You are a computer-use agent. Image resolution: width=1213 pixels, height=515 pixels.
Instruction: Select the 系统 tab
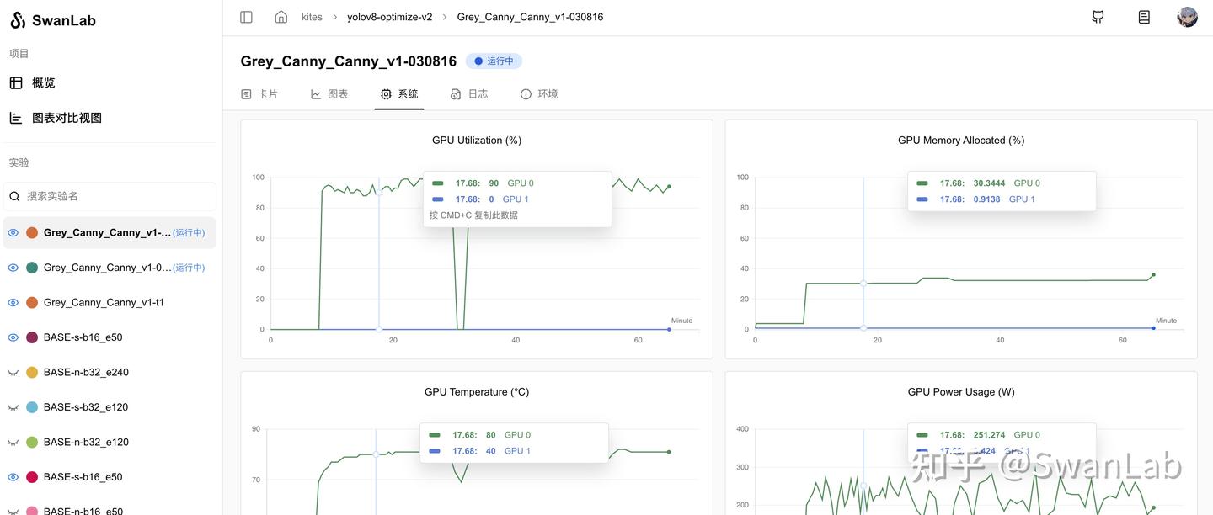(x=399, y=94)
